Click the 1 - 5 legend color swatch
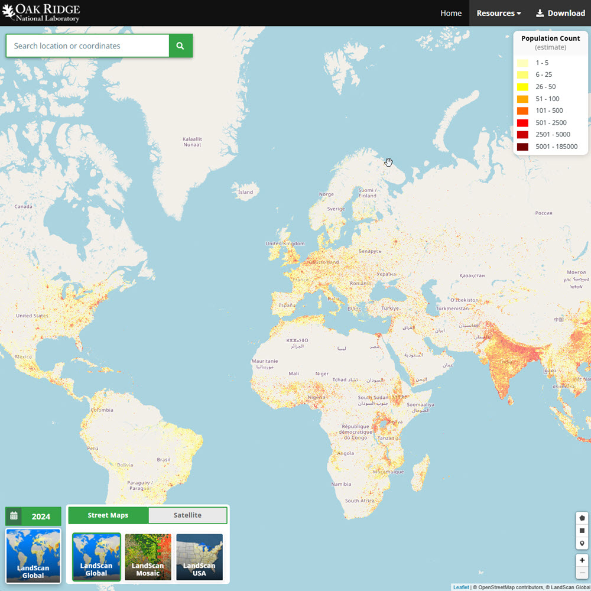The image size is (591, 591). coord(522,63)
